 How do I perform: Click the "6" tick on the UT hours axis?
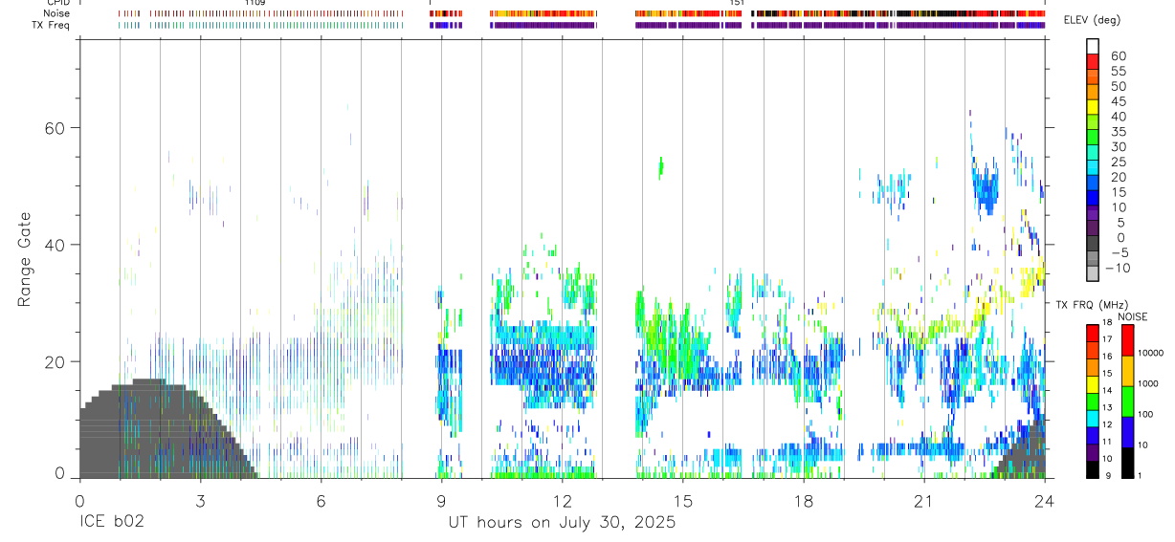tap(321, 500)
